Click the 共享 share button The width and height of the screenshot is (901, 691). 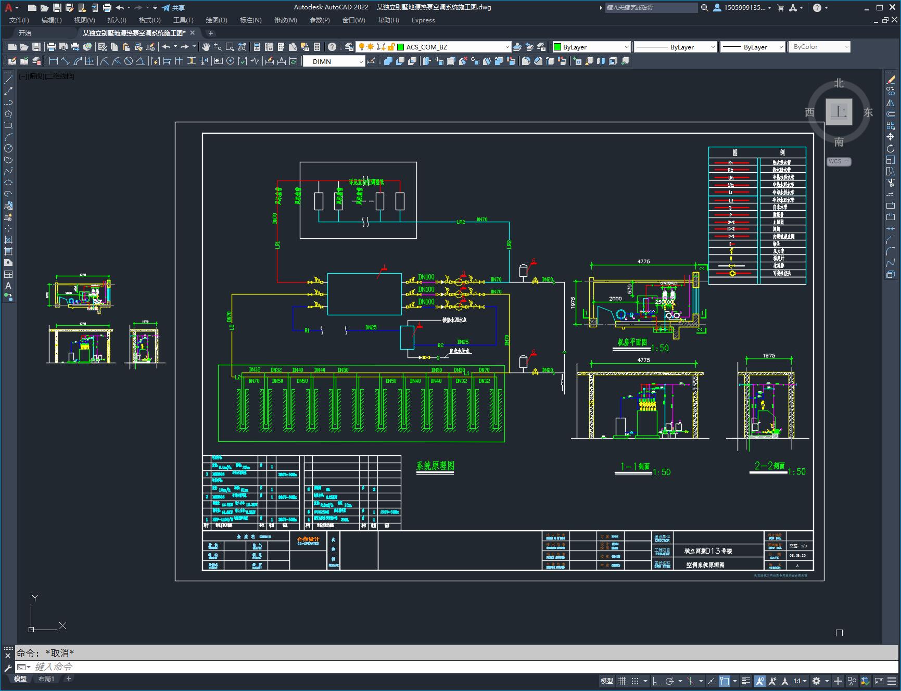click(x=173, y=8)
